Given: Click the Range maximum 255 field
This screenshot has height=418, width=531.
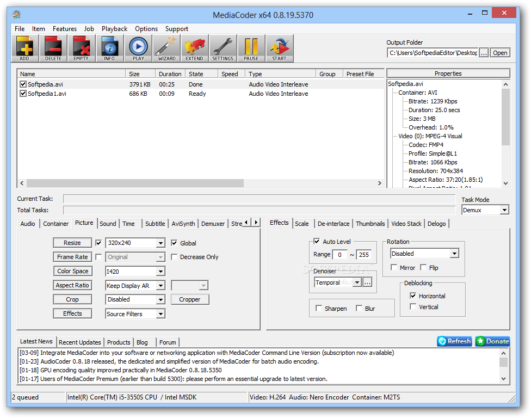Looking at the screenshot, I should [x=364, y=255].
